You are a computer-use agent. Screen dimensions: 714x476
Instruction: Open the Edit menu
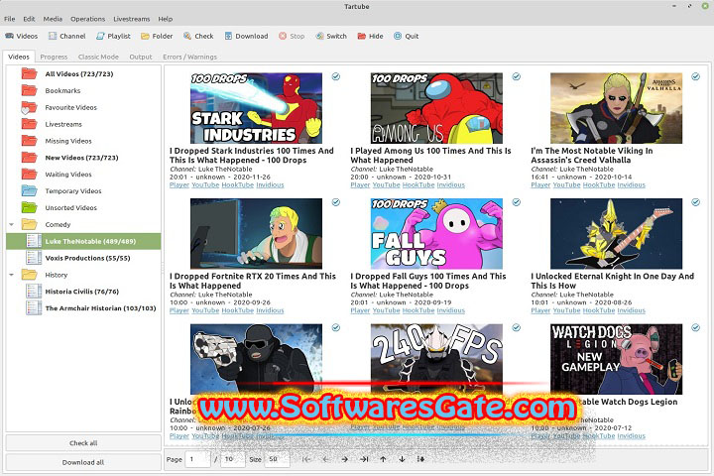[x=29, y=19]
